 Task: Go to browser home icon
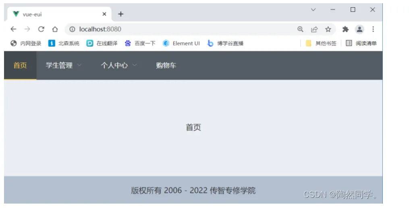coord(55,29)
